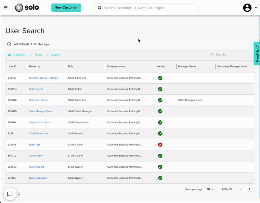The width and height of the screenshot is (260, 203).
Task: Click the drag handle dots beside chat
Action: coord(19,195)
